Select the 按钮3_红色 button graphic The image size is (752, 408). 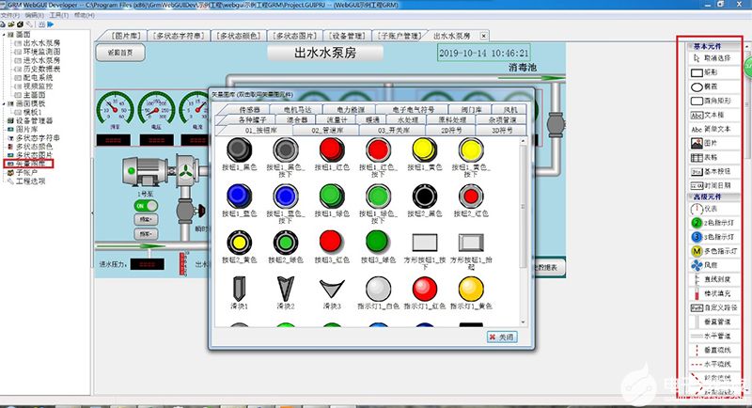click(x=331, y=242)
